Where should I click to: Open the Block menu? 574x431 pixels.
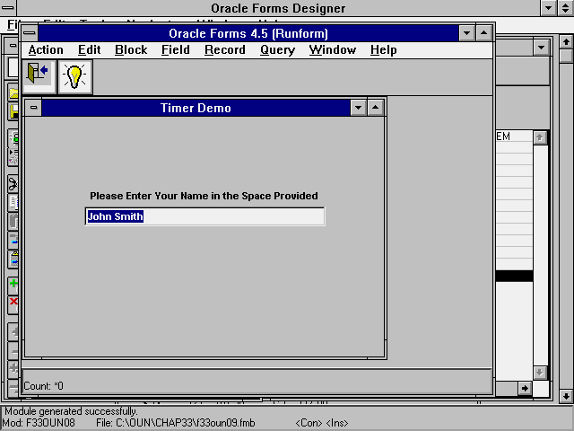pos(131,50)
